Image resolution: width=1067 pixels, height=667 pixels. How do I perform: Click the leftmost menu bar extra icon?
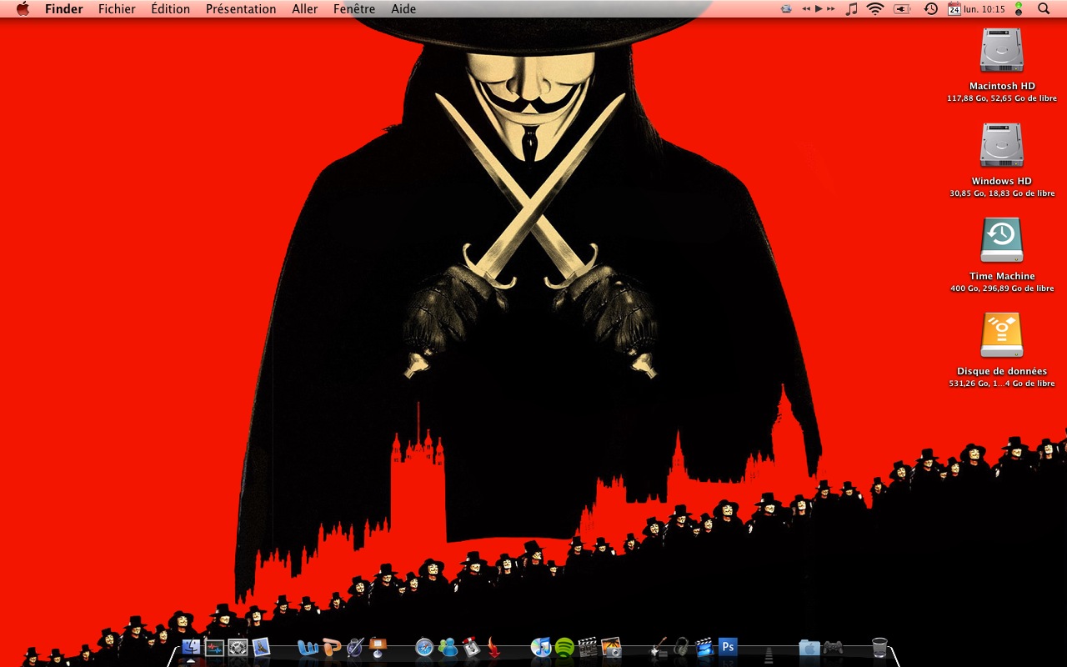point(786,9)
